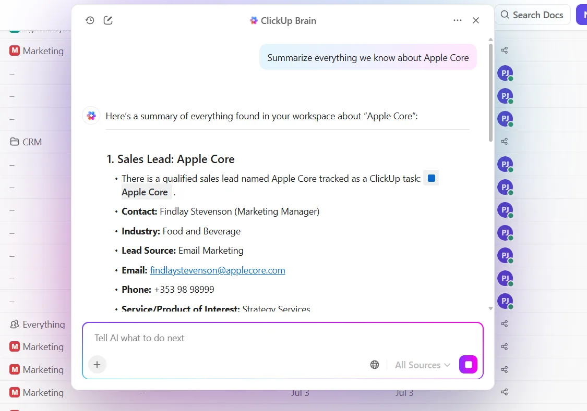Click the 'Industry: Food and Beverage' line
Screen dimensions: 587x411
[181, 231]
